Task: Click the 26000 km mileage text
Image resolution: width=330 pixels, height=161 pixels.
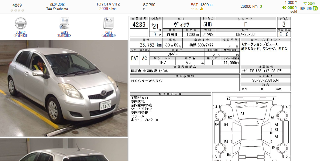Action: coord(249,6)
